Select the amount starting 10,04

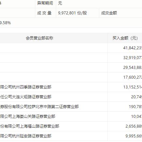[136, 117]
